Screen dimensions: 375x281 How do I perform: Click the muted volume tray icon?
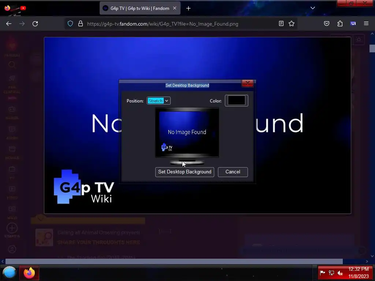click(x=340, y=273)
